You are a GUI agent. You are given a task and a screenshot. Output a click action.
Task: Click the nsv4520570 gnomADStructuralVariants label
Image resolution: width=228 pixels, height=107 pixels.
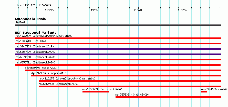[x=44, y=36]
